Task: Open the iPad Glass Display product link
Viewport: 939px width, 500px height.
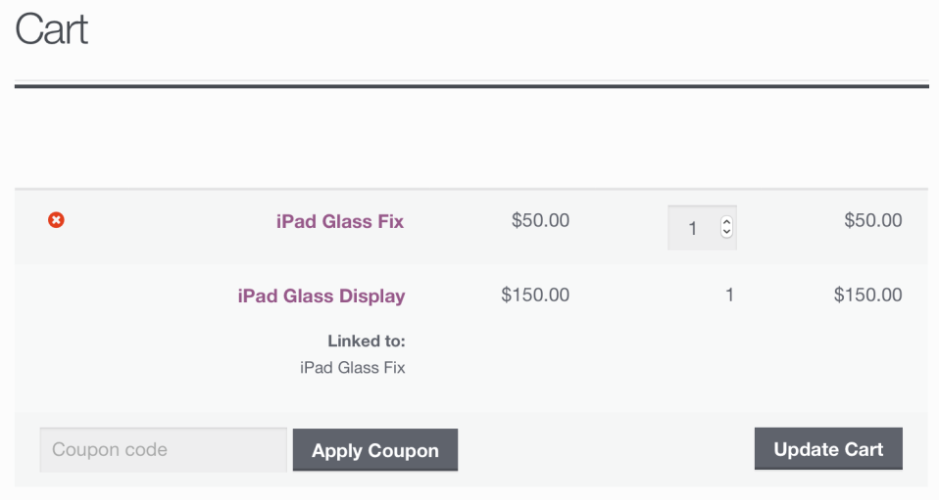Action: click(x=321, y=295)
